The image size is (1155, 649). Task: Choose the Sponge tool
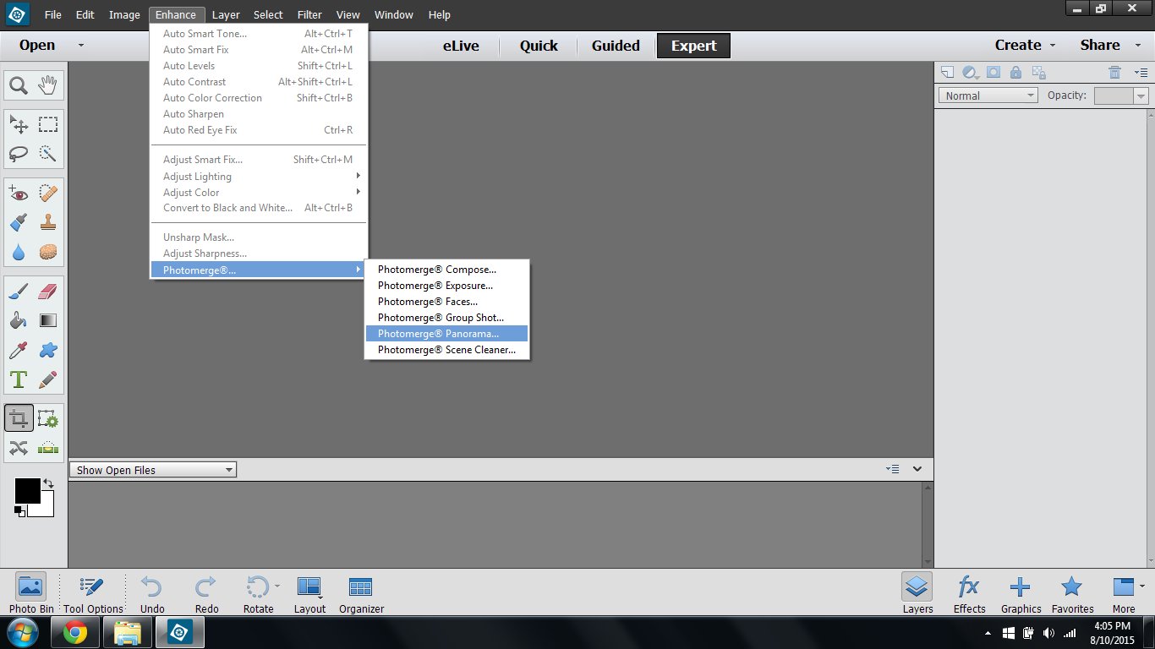pos(48,252)
